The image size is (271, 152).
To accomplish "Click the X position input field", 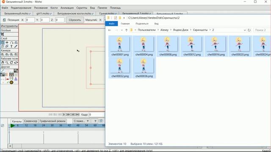I will click(x=30, y=20).
